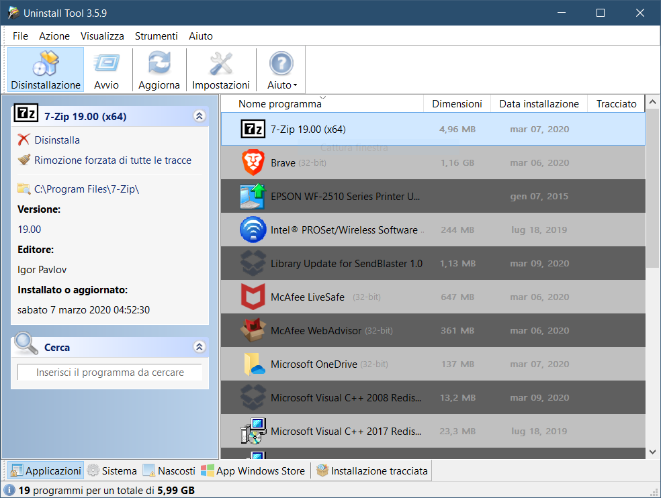Select the Intel PROSet/Wireless icon
661x498 pixels.
click(x=253, y=230)
